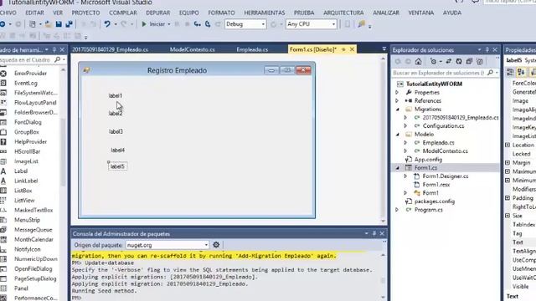The width and height of the screenshot is (536, 301).
Task: Click Sync with active document icon
Action: tap(449, 61)
